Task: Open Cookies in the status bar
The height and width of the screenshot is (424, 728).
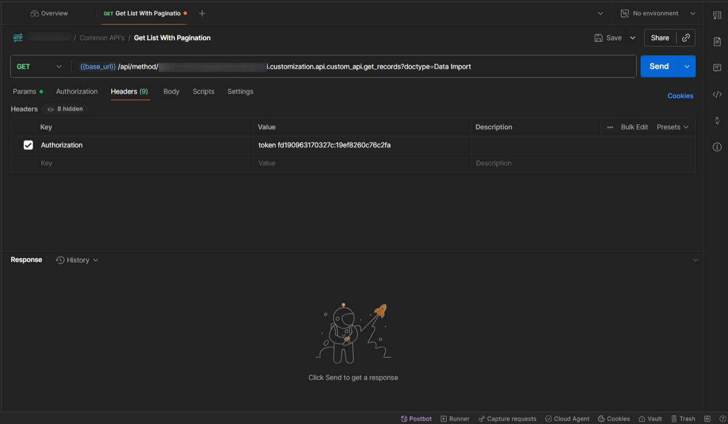Action: [x=614, y=419]
